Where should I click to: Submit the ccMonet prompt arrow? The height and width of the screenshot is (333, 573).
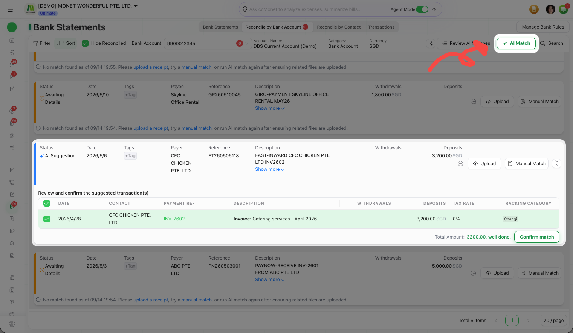(x=434, y=9)
